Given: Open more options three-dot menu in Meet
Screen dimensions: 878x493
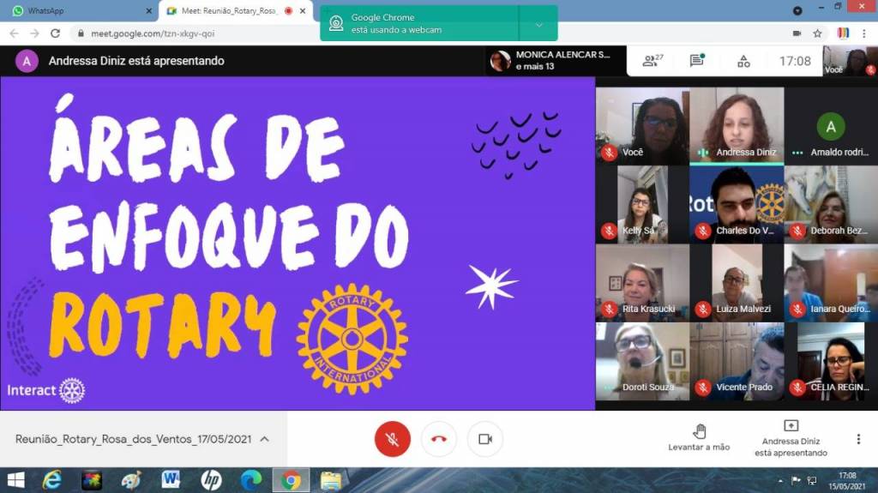Looking at the screenshot, I should tap(858, 439).
